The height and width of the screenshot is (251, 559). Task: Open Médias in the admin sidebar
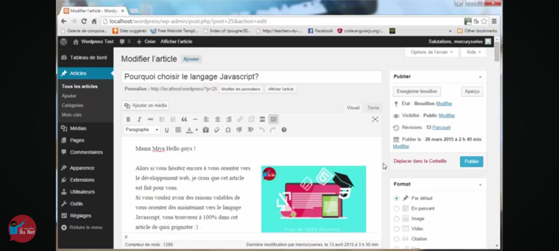tap(78, 128)
